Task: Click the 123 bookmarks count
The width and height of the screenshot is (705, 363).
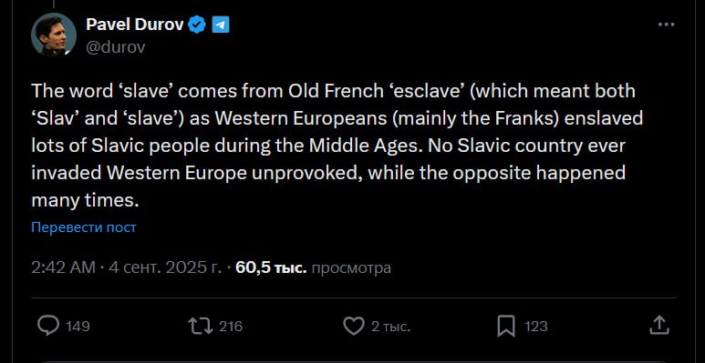Action: pos(536,327)
